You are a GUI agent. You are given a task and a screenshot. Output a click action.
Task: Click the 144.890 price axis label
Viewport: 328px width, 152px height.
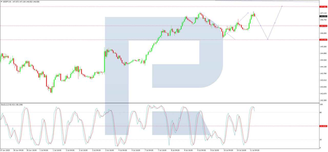click(x=323, y=54)
